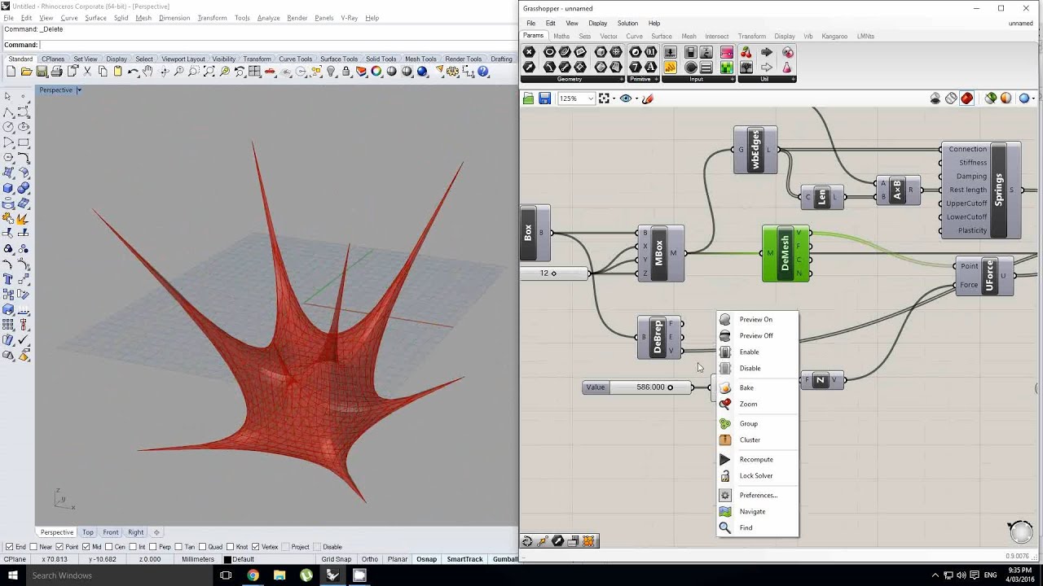Save the Grasshopper document with blue floppy icon
1043x586 pixels.
544,98
